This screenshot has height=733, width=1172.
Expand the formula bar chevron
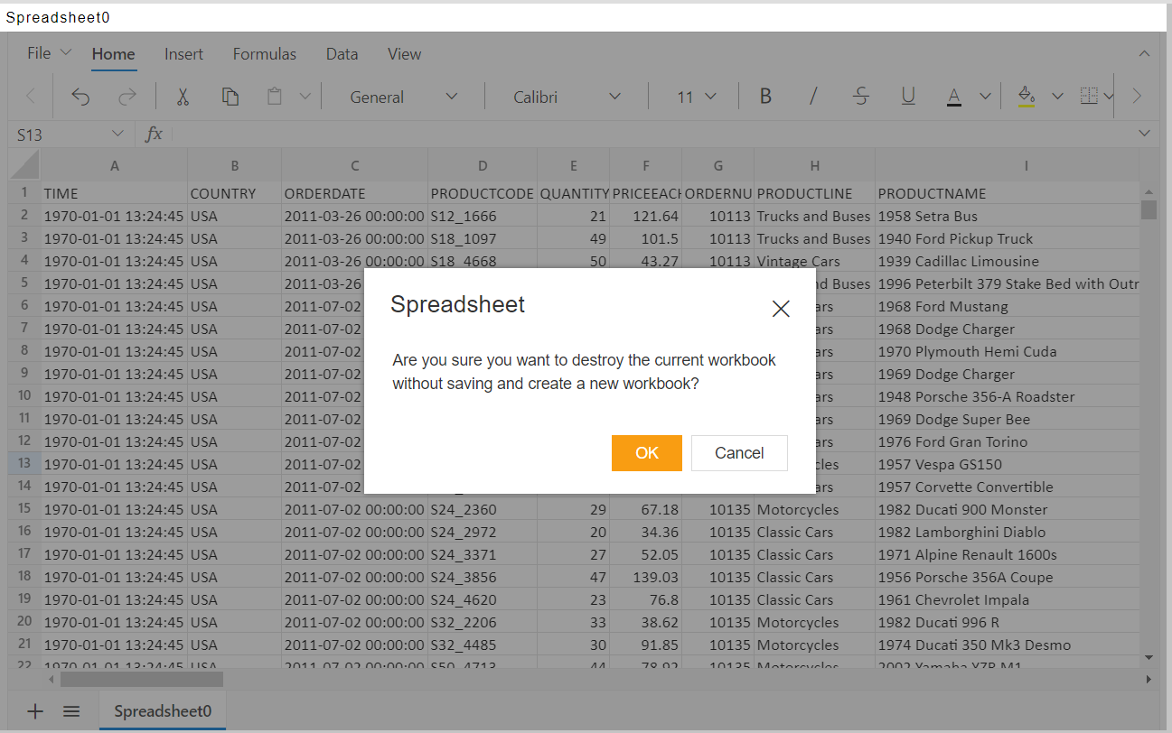(1144, 134)
